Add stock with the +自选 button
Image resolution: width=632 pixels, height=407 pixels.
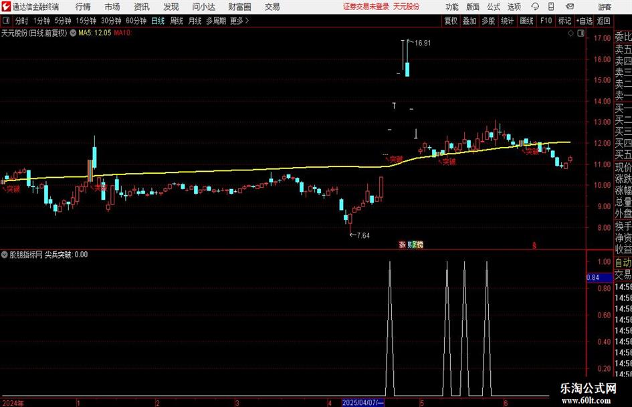pos(584,21)
